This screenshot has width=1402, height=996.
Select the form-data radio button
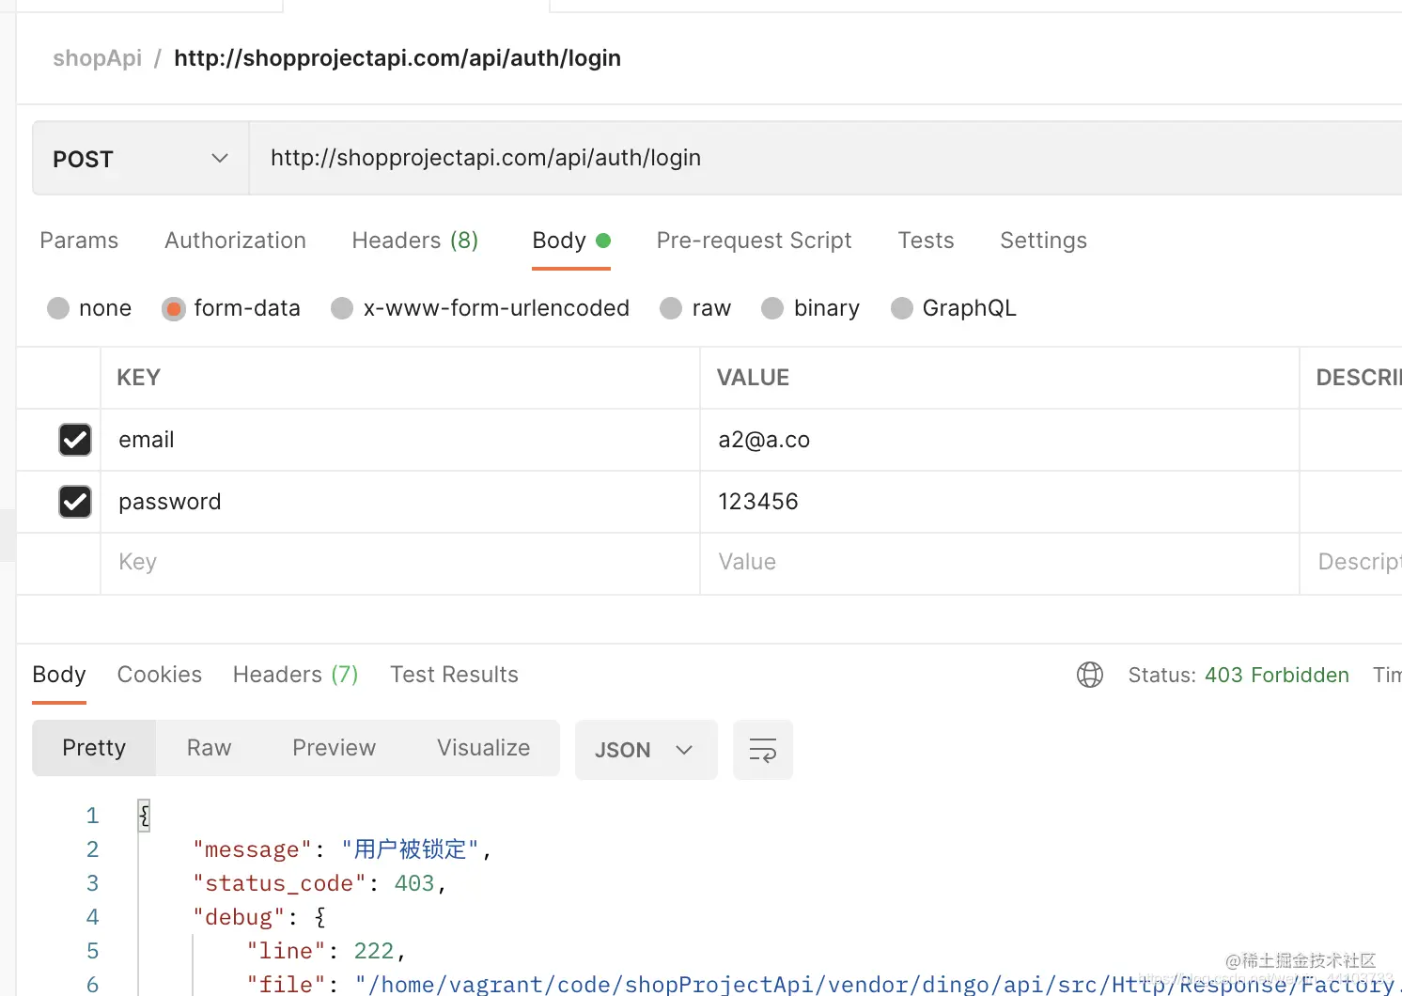pos(174,308)
